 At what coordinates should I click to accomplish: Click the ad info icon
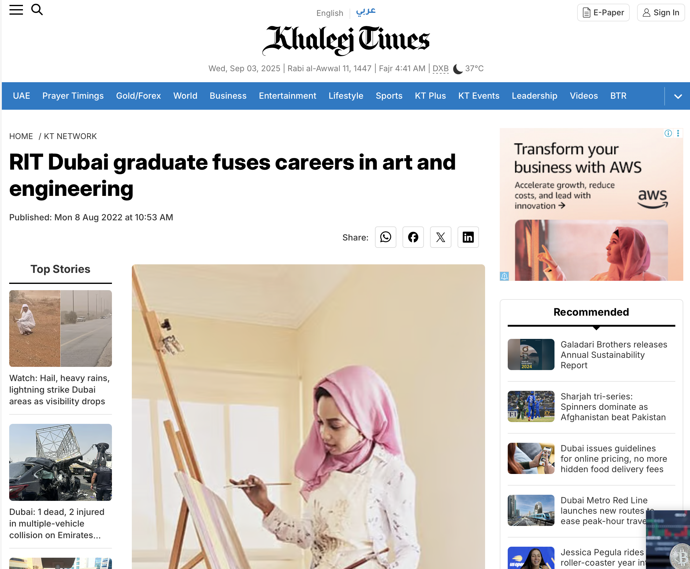[668, 134]
